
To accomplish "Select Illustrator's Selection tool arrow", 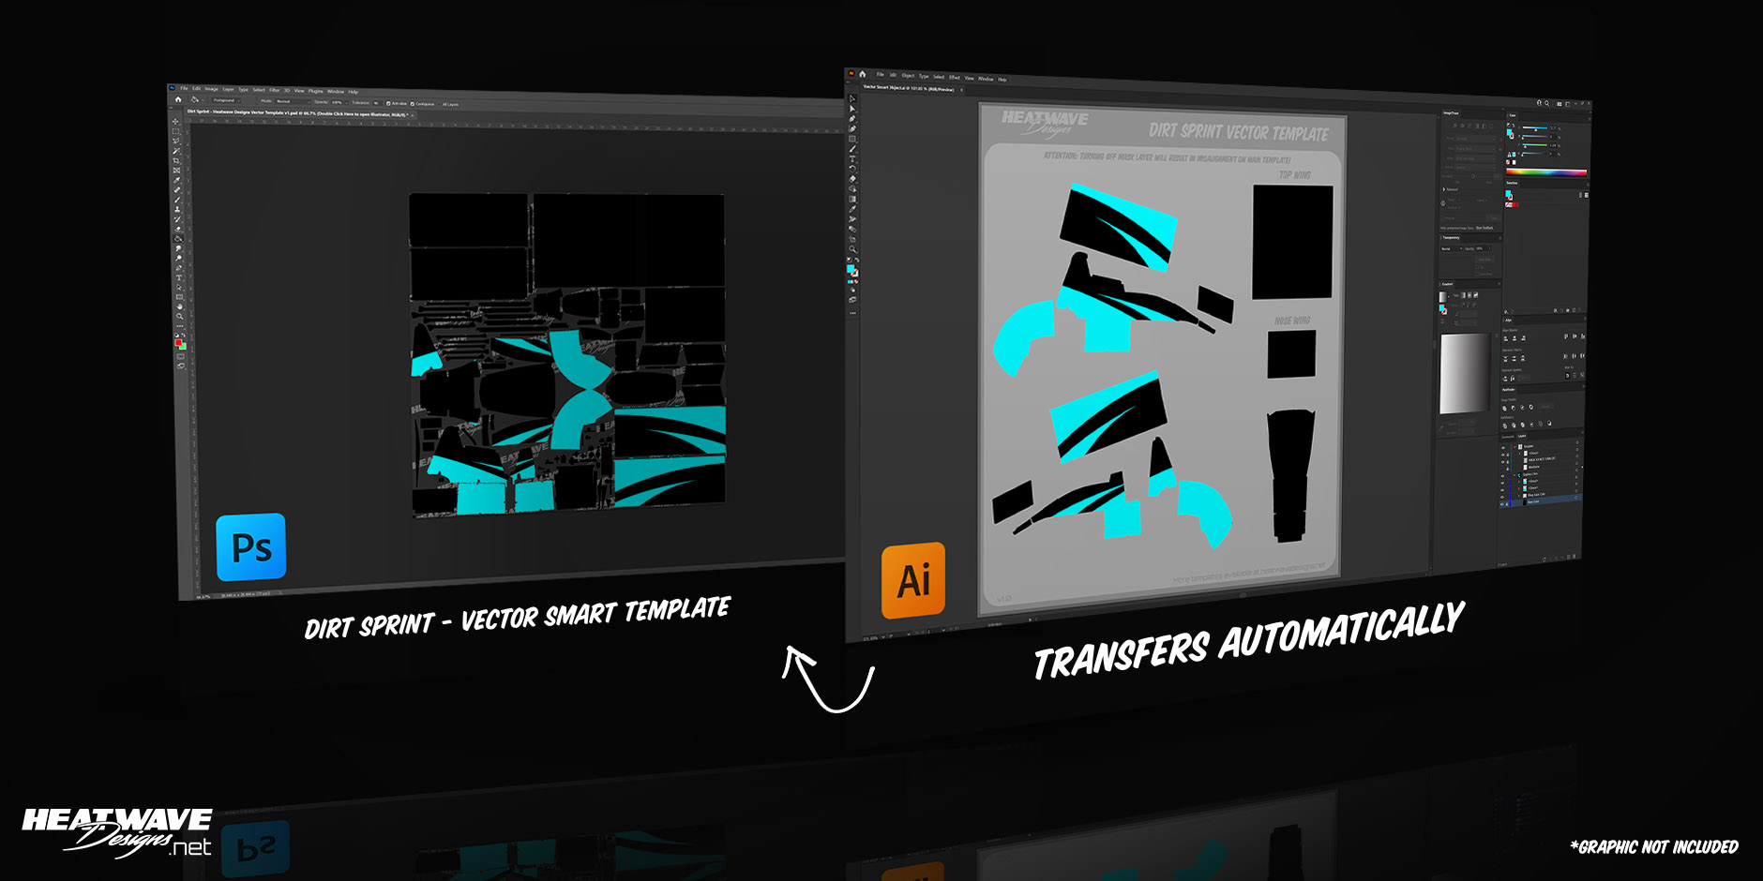I will [x=852, y=98].
